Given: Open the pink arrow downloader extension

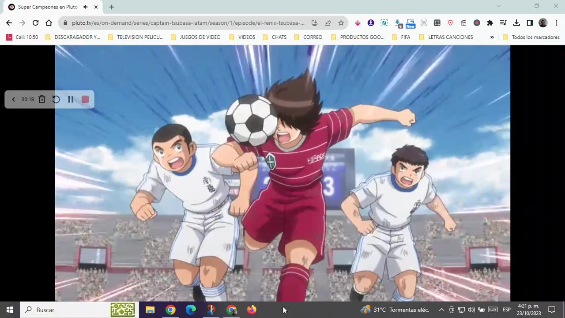Looking at the screenshot, I should (358, 23).
